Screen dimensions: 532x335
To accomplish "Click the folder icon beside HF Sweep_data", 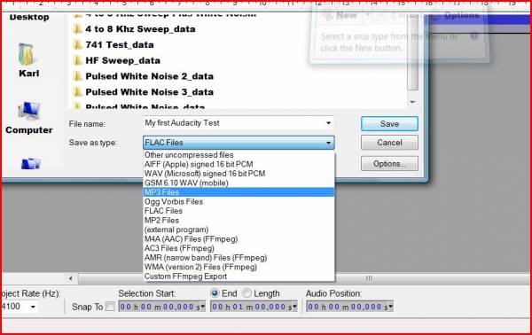I will 78,60.
